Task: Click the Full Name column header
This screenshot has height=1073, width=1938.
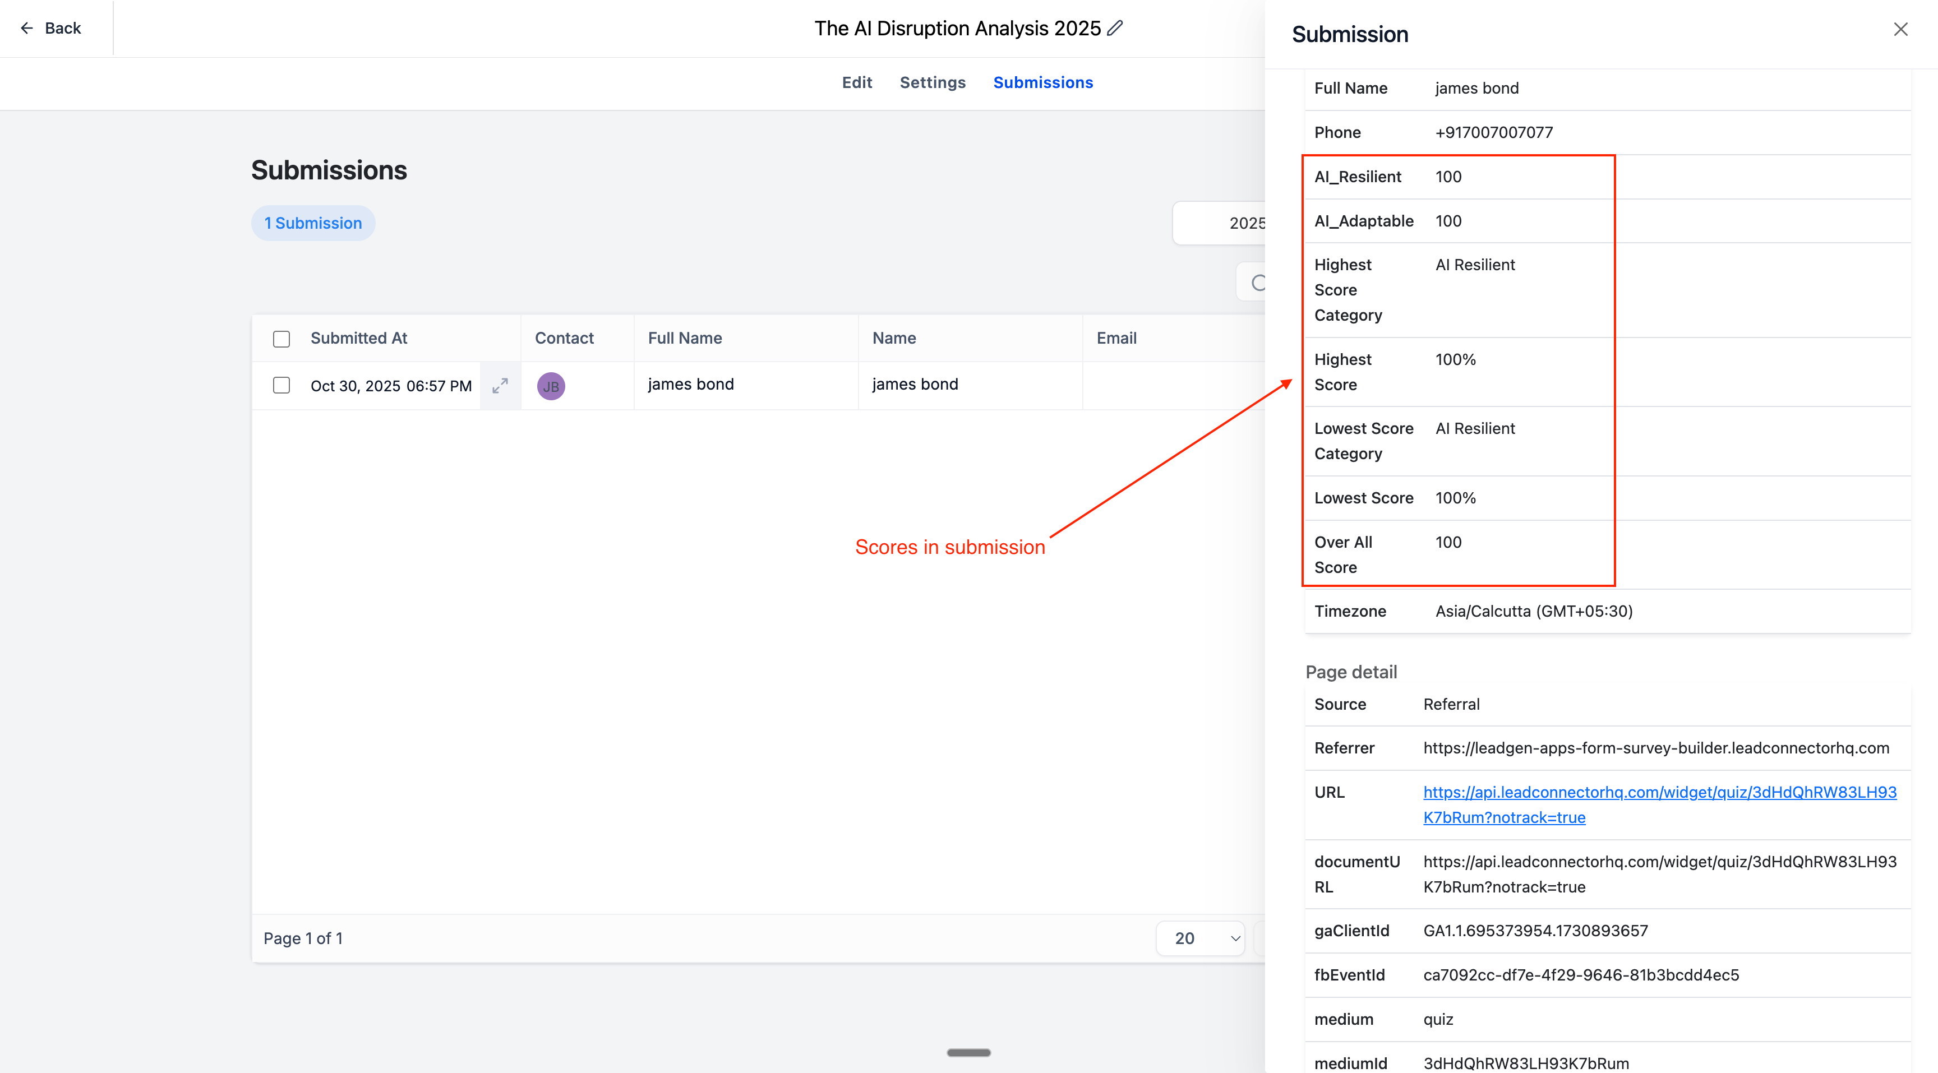Action: click(685, 339)
